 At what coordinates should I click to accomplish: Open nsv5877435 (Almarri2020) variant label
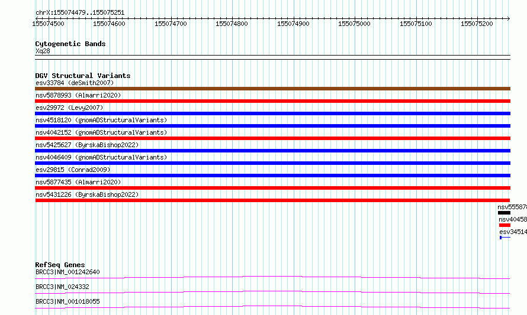point(78,182)
